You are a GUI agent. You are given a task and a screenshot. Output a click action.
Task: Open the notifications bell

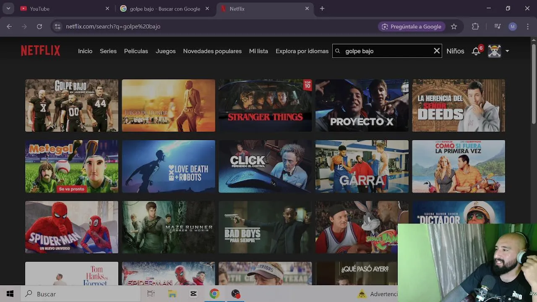coord(476,51)
